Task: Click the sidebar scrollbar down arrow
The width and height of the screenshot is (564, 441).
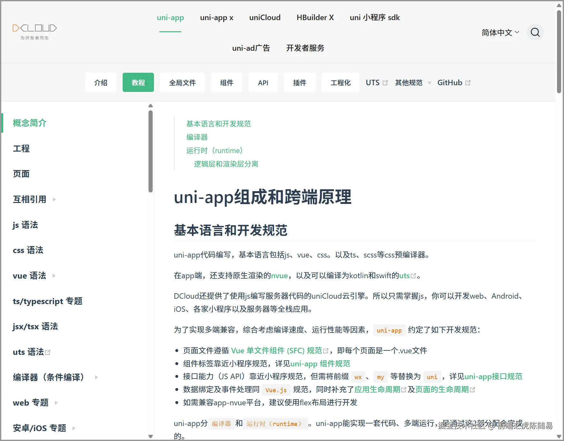Action: point(151,436)
